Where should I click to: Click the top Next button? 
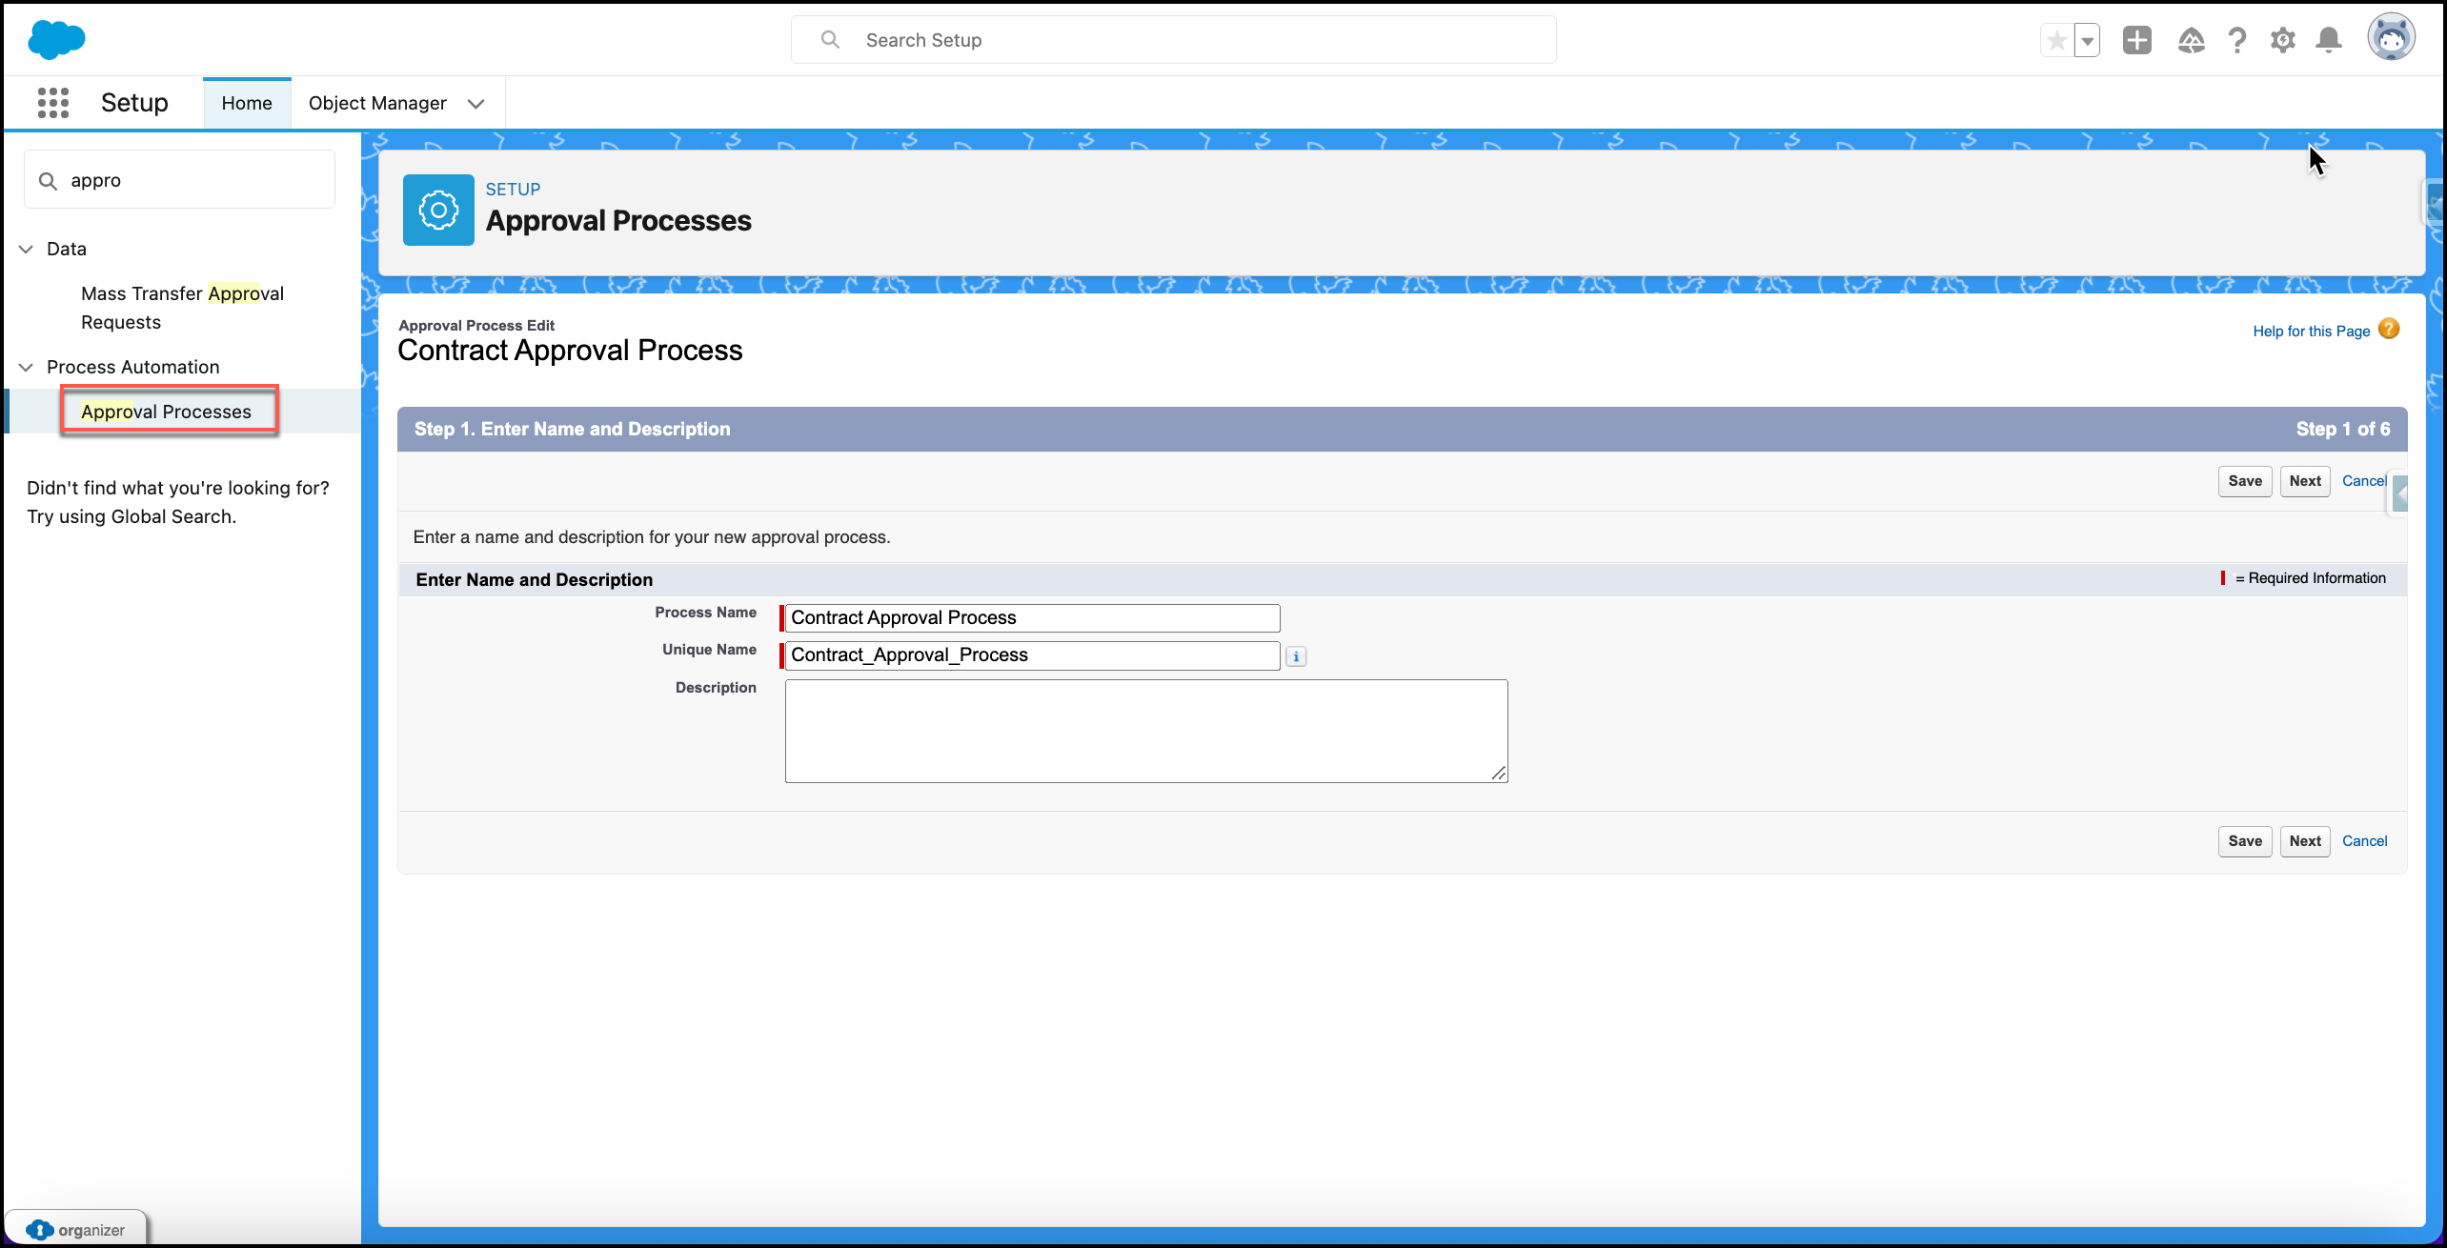(x=2305, y=481)
